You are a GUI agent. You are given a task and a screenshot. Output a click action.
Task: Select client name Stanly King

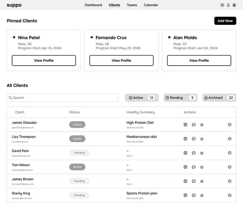pyautogui.click(x=21, y=193)
